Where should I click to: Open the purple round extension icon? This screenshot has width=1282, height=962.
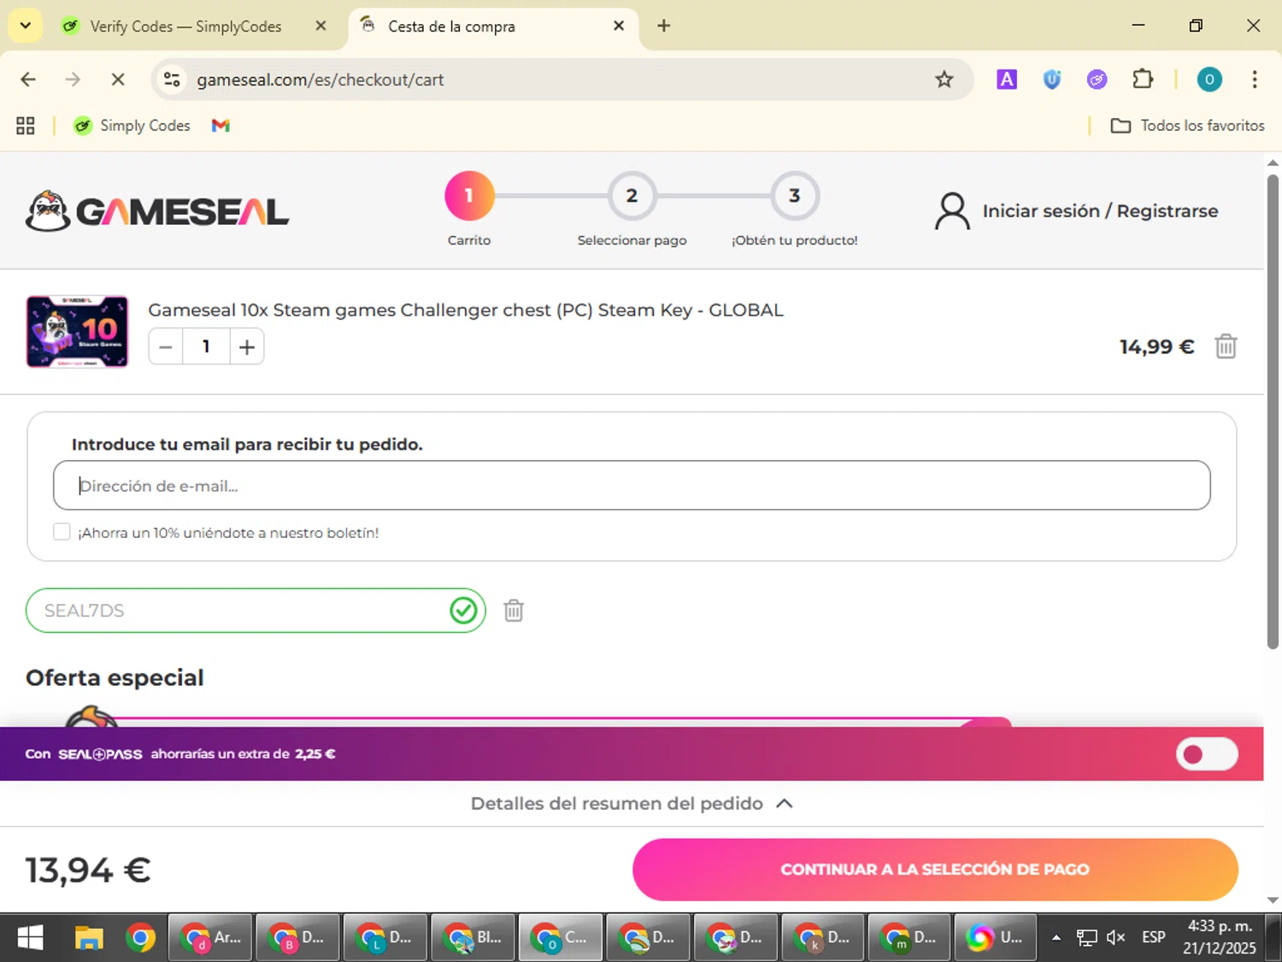click(x=1097, y=80)
